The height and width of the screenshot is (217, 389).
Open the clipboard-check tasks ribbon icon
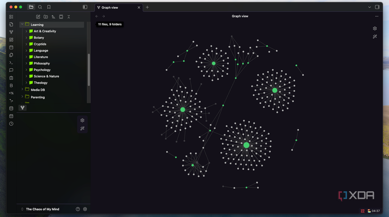click(x=11, y=78)
